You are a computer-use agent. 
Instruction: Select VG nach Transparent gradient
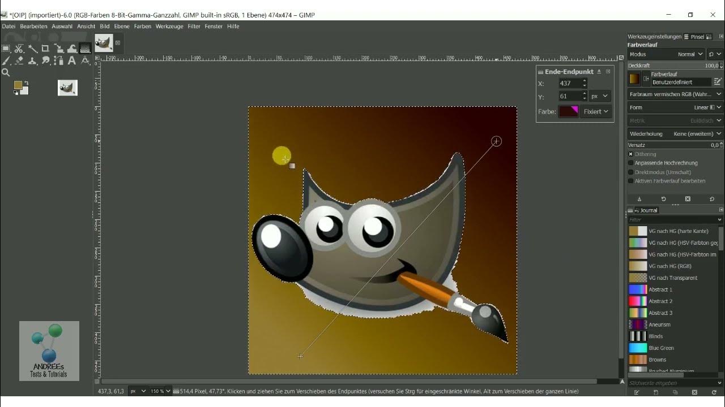[673, 278]
